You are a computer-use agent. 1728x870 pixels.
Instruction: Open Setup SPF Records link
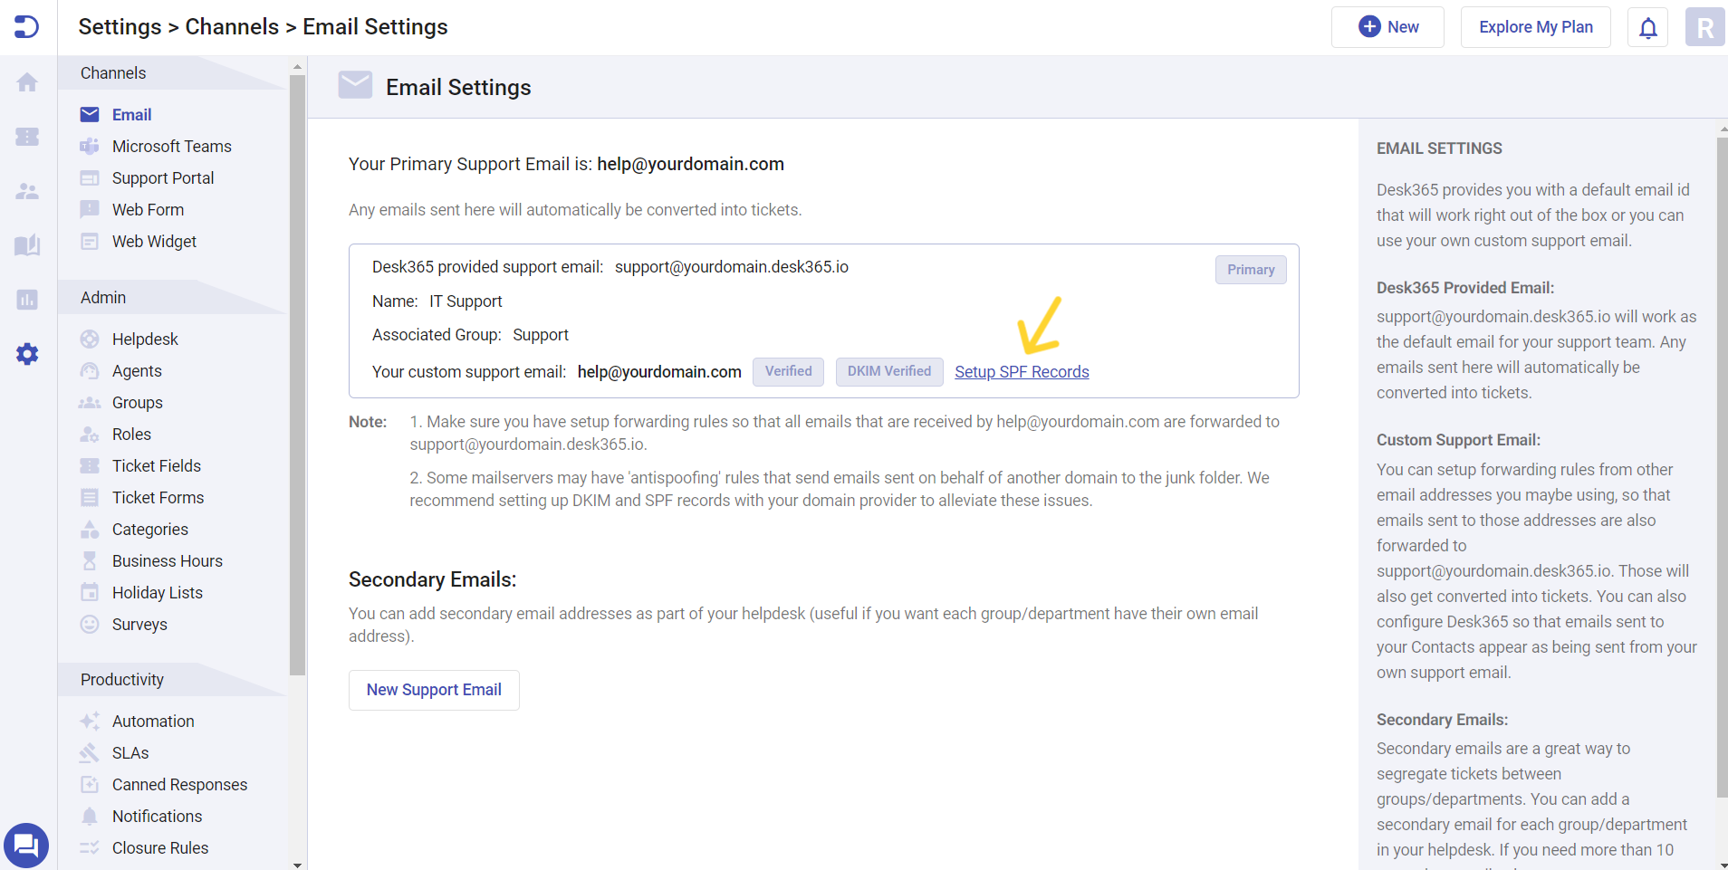(x=1022, y=371)
